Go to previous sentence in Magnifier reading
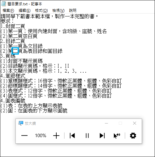Image resolution: width=155 pixels, height=157 pixels. pos(72,136)
